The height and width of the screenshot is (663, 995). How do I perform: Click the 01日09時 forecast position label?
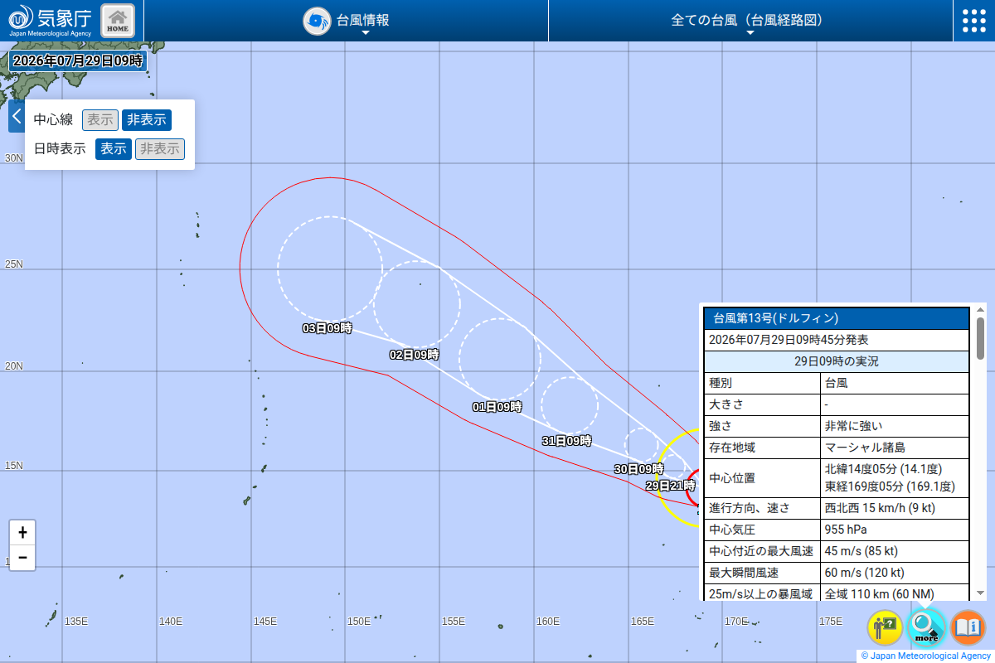498,407
